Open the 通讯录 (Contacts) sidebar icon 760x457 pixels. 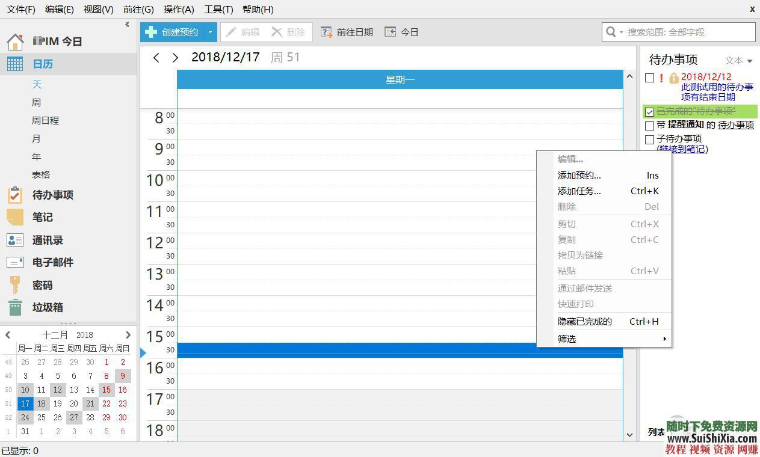tap(14, 240)
